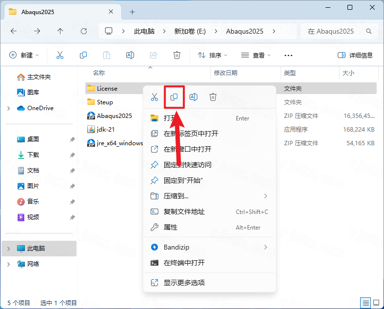Choose 显示更多选项 menu entry

click(x=210, y=283)
